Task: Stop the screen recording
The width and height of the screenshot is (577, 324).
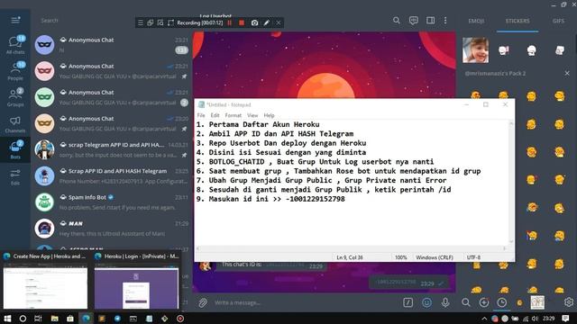Action: point(242,22)
